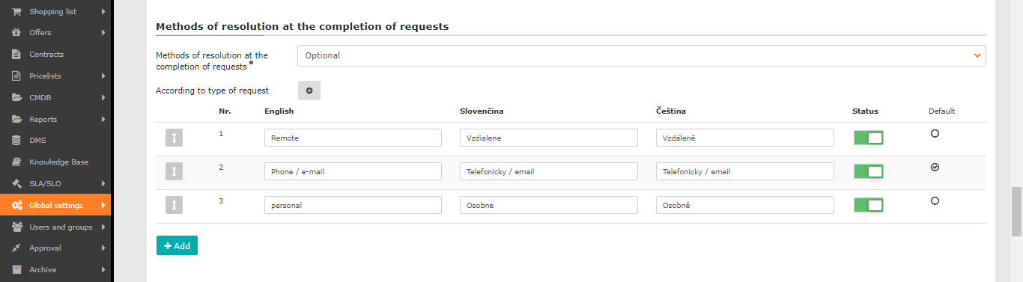Viewport: 1023px width, 282px height.
Task: Click the reorder arrows icon for row 1 Remote
Action: pyautogui.click(x=174, y=138)
